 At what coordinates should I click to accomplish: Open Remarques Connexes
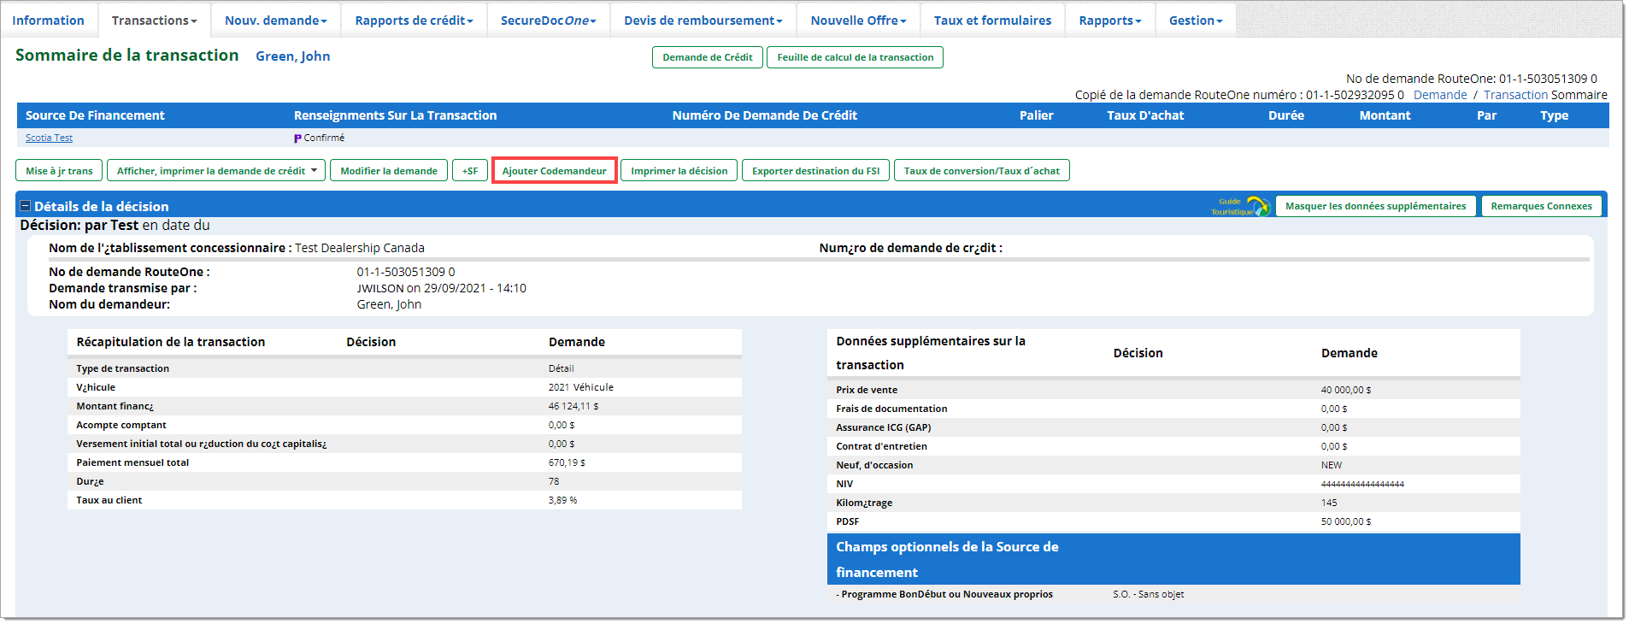tap(1541, 206)
